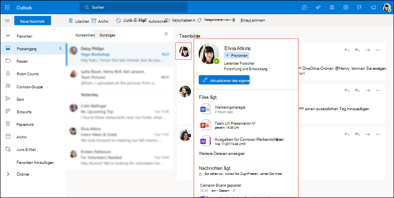Open Daisy Philips Yoga Workshop email
Viewport: 394px width, 198px height.
point(120,54)
